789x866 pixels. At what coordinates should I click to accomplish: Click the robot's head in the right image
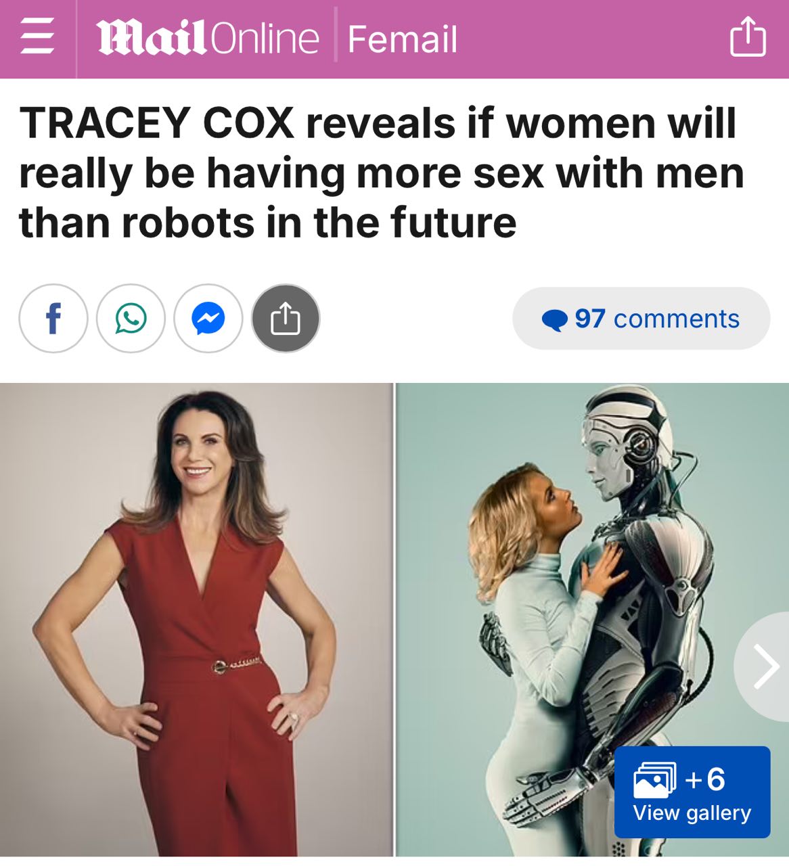628,440
